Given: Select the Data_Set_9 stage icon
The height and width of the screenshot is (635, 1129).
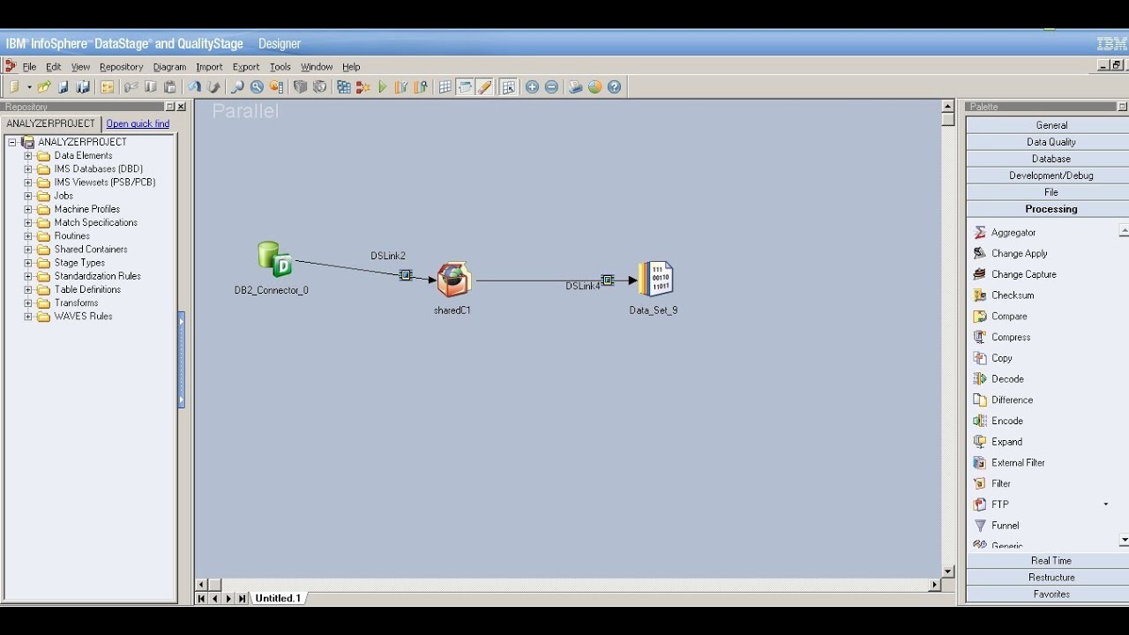Looking at the screenshot, I should point(655,280).
